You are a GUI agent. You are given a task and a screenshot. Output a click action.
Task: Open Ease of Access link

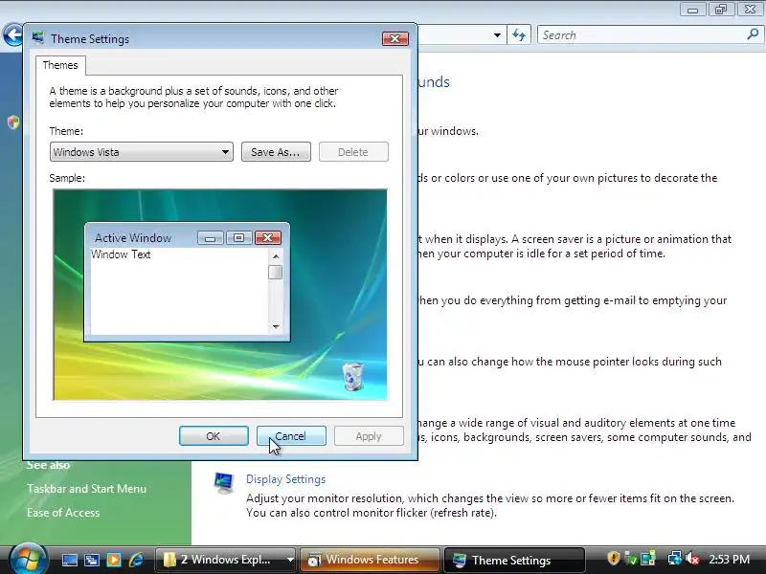click(x=63, y=513)
